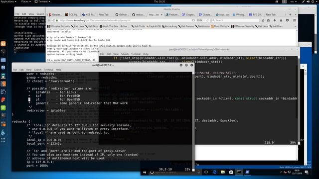Open Windows Start button in VM taskbar

tap(145, 172)
